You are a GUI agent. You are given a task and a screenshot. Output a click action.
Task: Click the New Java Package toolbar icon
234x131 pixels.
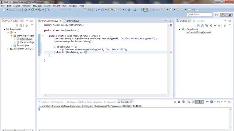[x=96, y=10]
